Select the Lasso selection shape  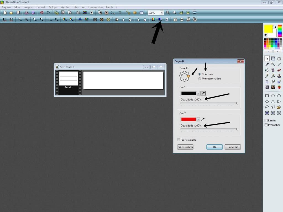(x=267, y=107)
